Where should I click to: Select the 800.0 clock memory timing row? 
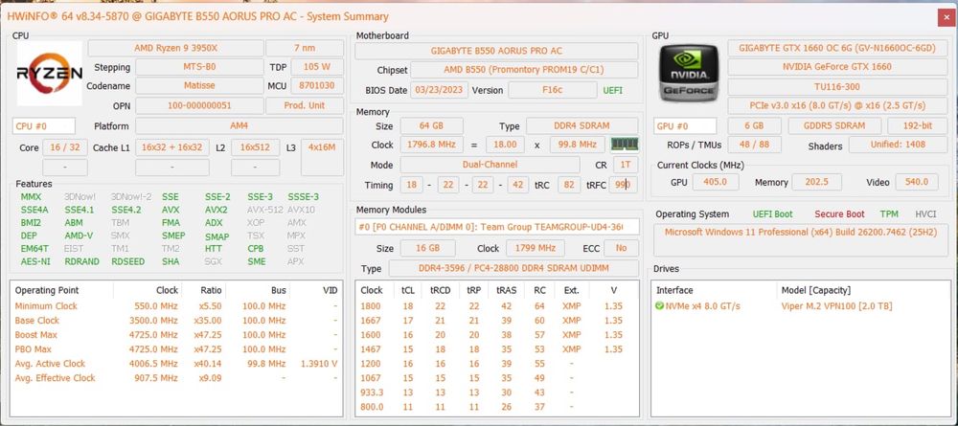(x=496, y=407)
